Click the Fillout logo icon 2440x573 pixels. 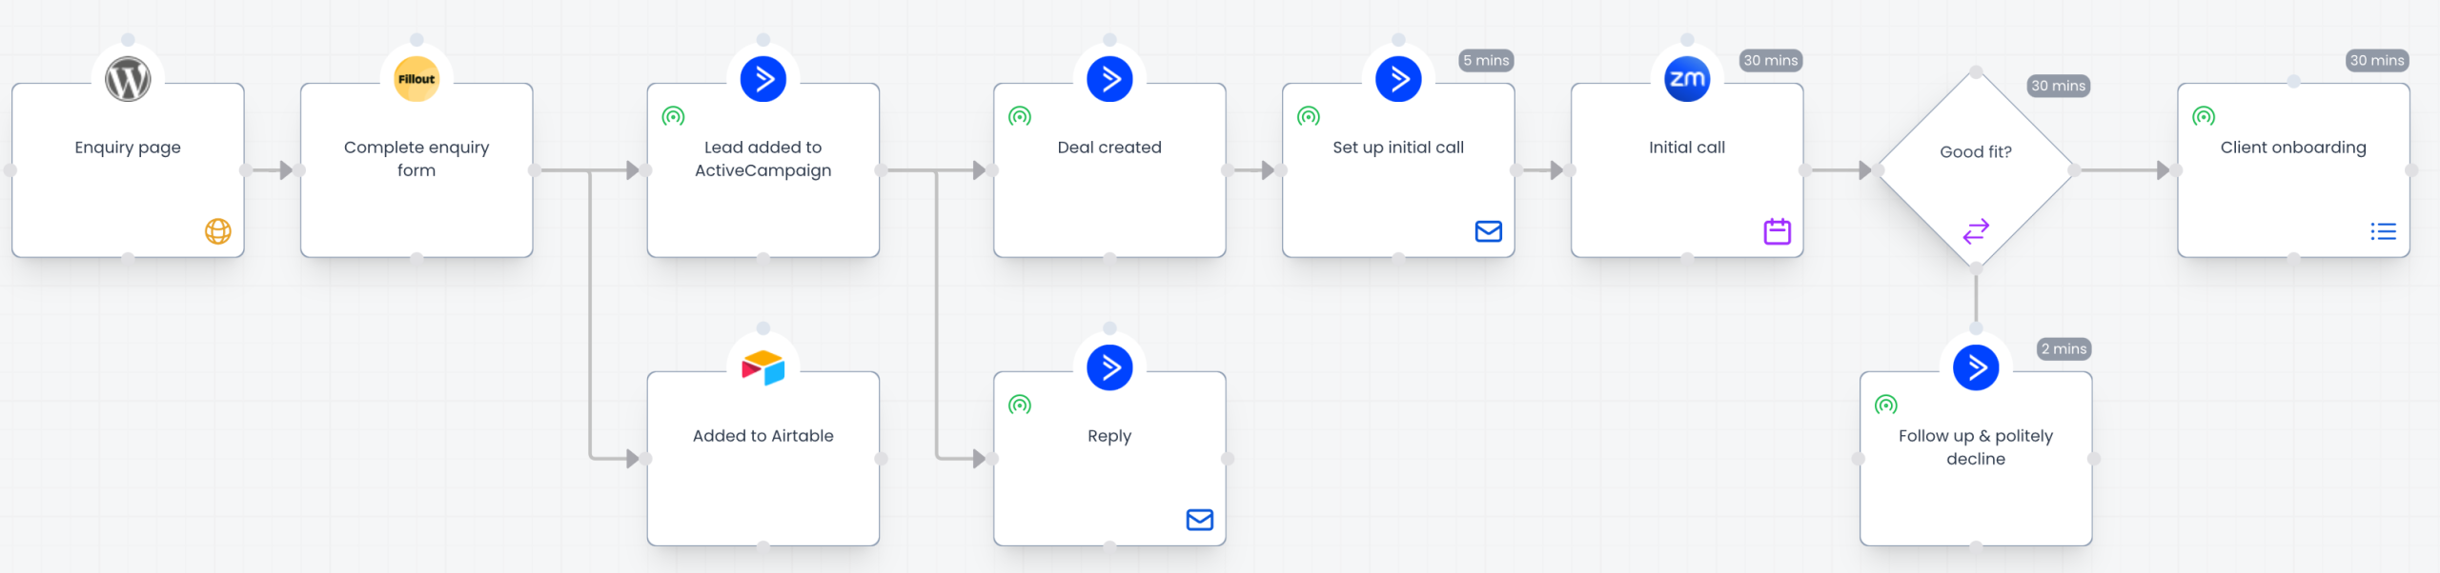(x=417, y=79)
